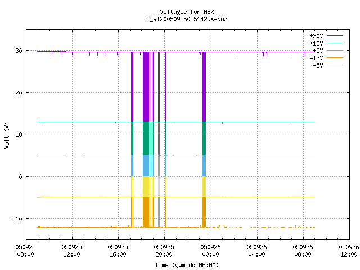
Task: Click the x-axis tick 050926 00:00
Action: (210, 251)
